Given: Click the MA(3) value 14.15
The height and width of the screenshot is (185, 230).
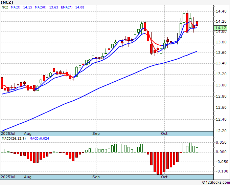Looking at the screenshot, I should 28,7.
